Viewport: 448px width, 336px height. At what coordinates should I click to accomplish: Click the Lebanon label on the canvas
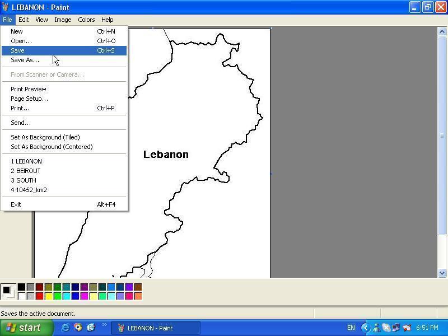tap(166, 155)
